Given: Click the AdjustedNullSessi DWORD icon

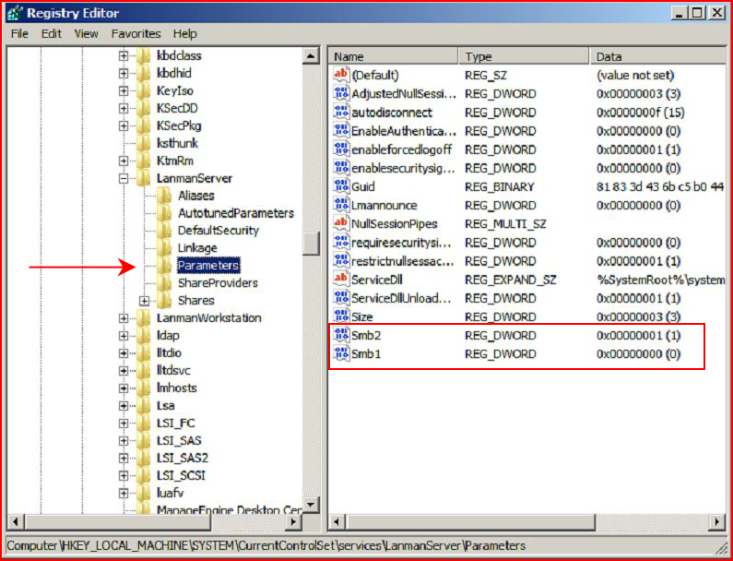Looking at the screenshot, I should (341, 93).
